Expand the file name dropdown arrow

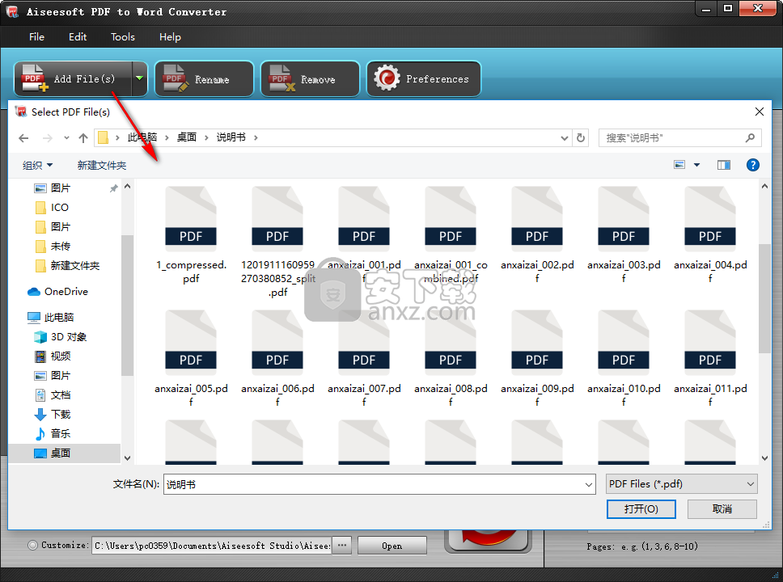click(x=589, y=484)
